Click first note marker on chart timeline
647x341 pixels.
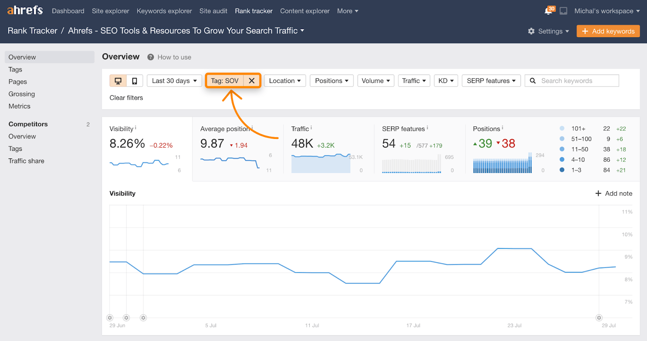click(110, 318)
